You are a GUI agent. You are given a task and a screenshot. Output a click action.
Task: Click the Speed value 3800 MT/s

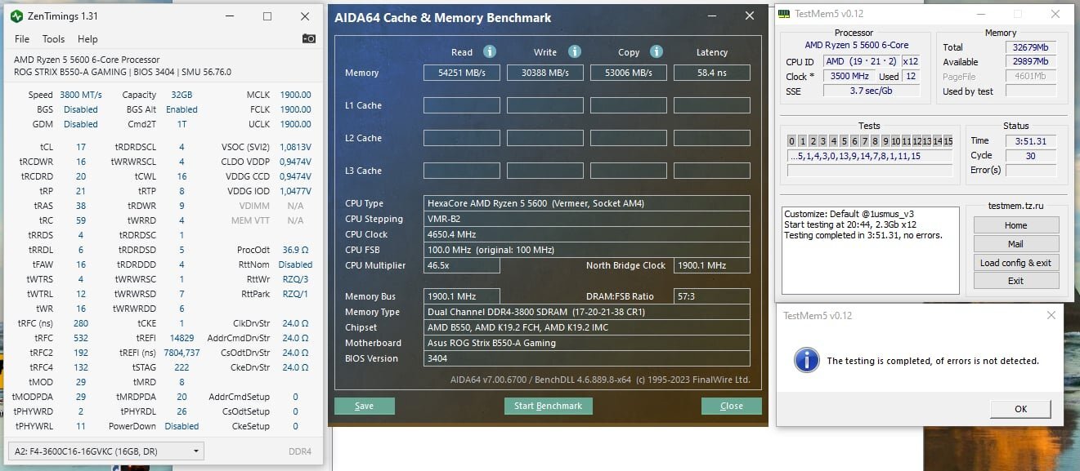coord(80,95)
